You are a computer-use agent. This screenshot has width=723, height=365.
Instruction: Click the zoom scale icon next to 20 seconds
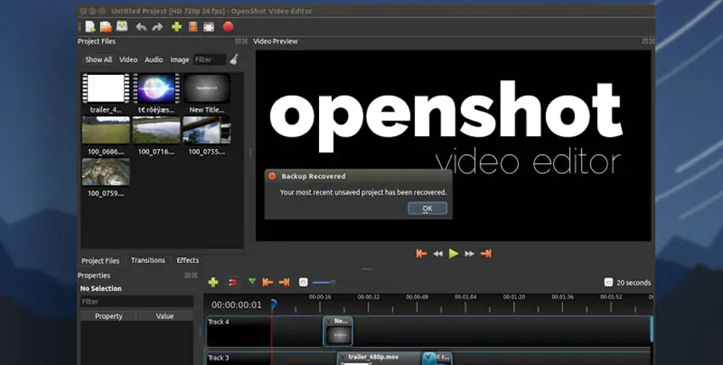(x=608, y=282)
